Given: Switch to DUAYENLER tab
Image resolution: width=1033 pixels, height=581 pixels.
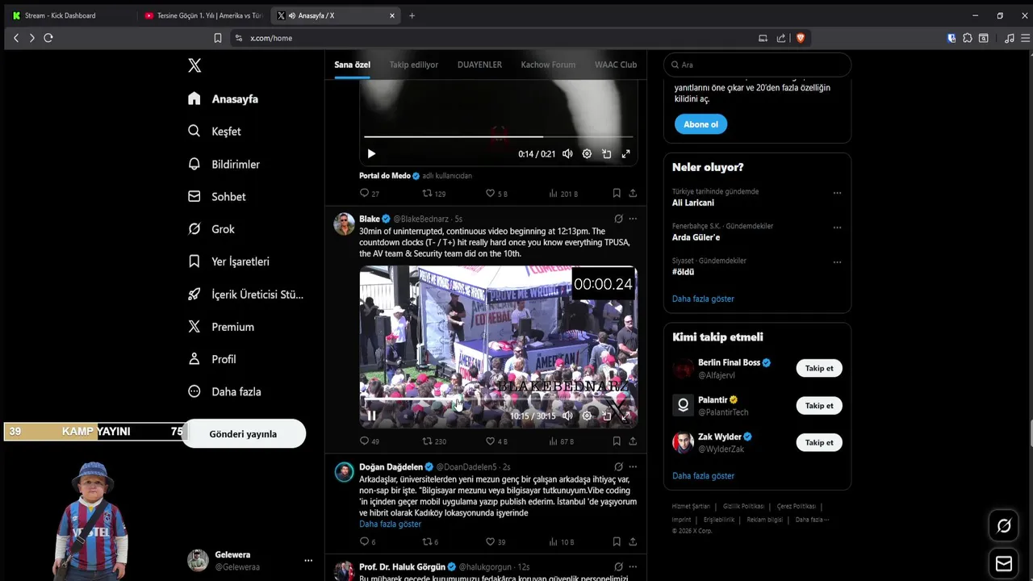Looking at the screenshot, I should point(479,65).
